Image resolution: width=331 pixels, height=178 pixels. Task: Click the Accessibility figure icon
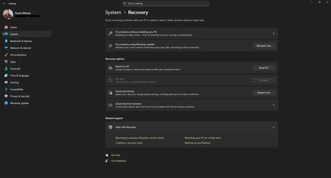pyautogui.click(x=6, y=89)
